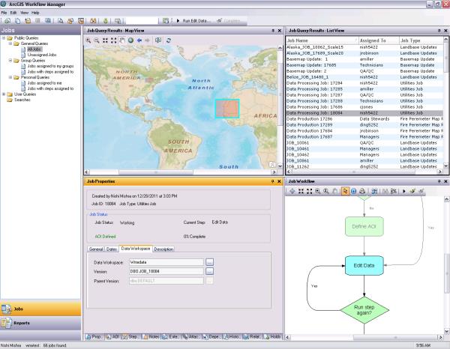This screenshot has width=450, height=349.
Task: Switch to the Description tab in Job Properties
Action: coord(163,249)
